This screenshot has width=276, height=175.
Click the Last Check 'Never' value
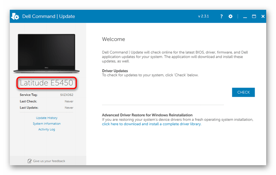[x=69, y=101]
